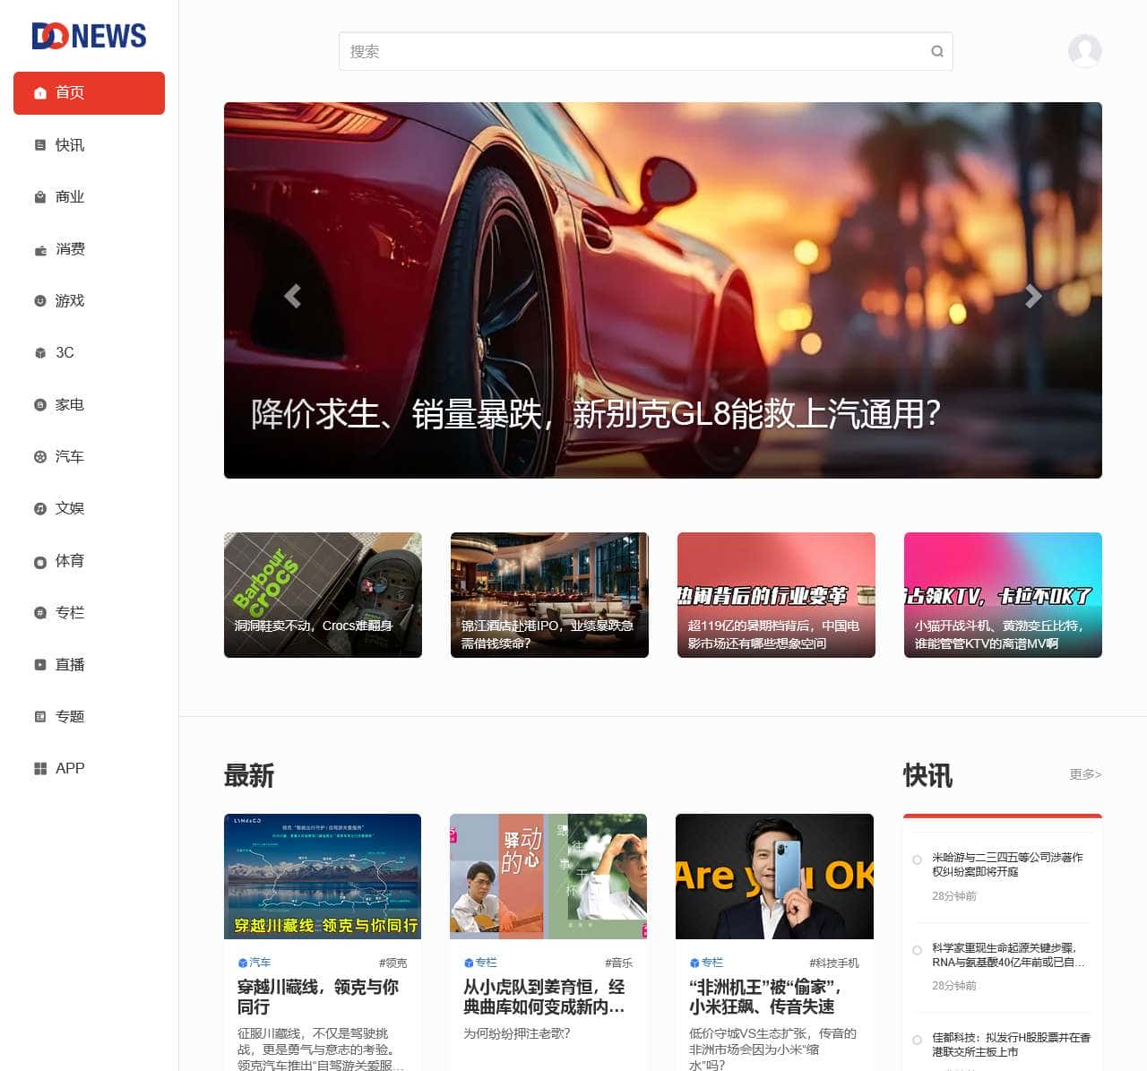The width and height of the screenshot is (1147, 1071).
Task: Open article 穿越川藏线，领克与你同行
Action: 317,997
